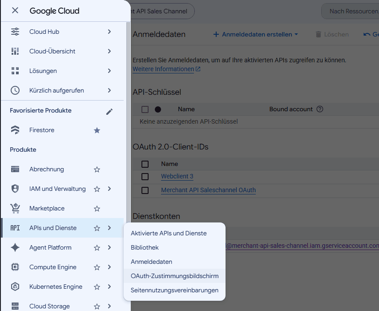Favorite Cloud Storage with its star
Screen dimensions: 379x311
coord(97,307)
